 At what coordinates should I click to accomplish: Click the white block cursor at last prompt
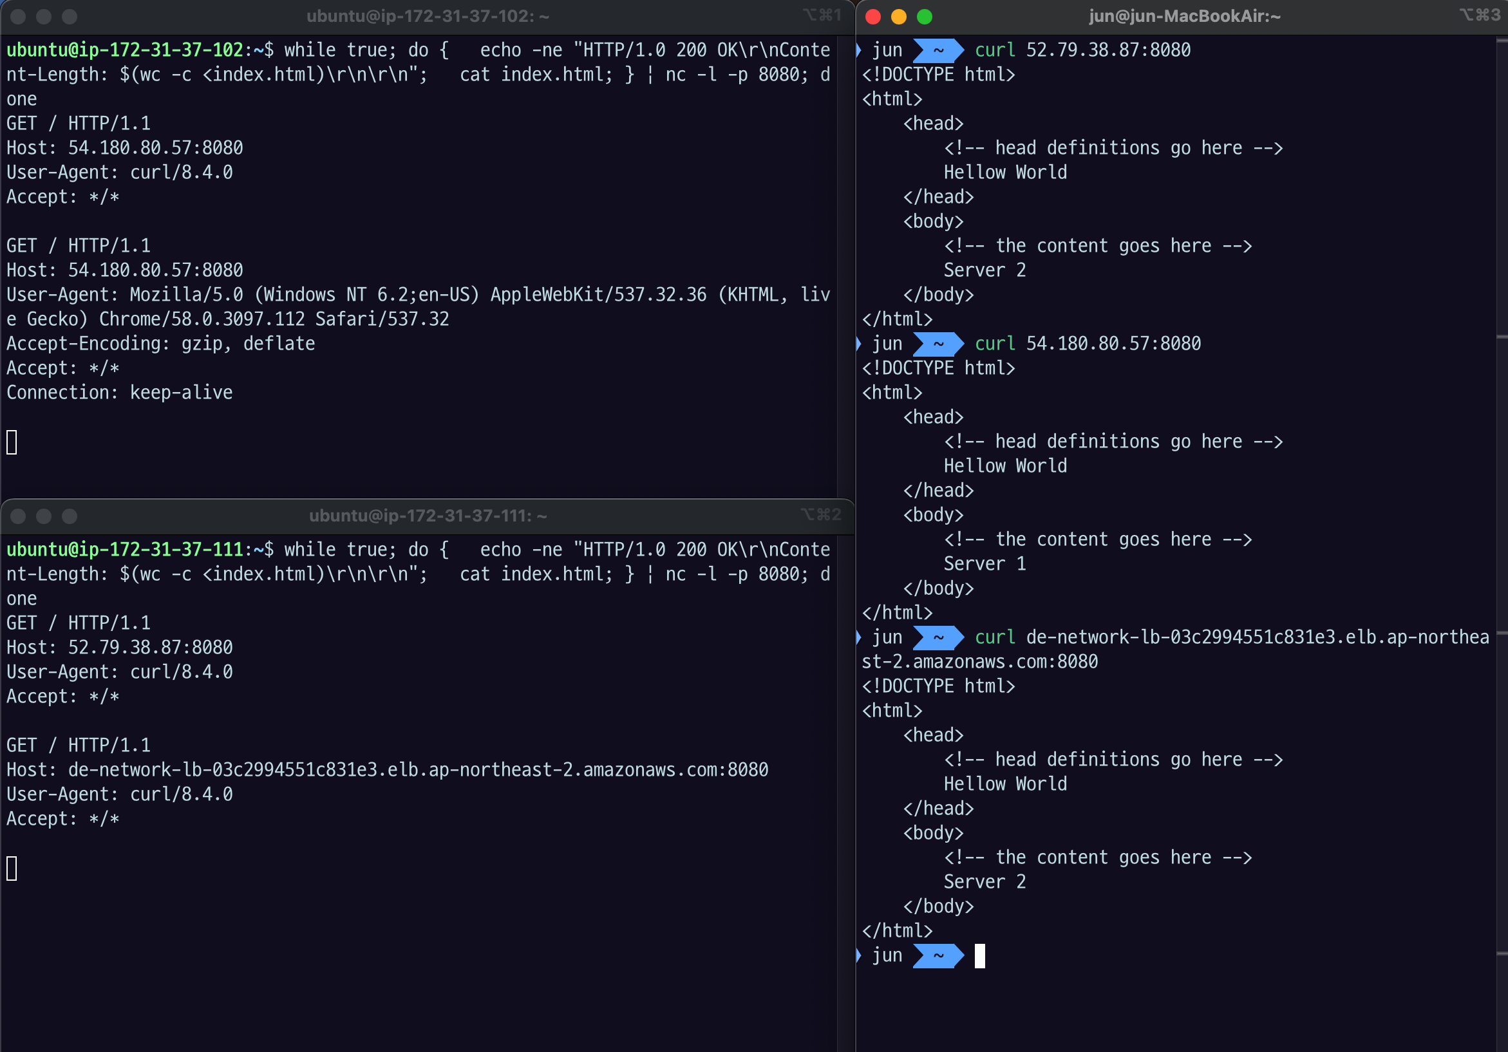(979, 955)
